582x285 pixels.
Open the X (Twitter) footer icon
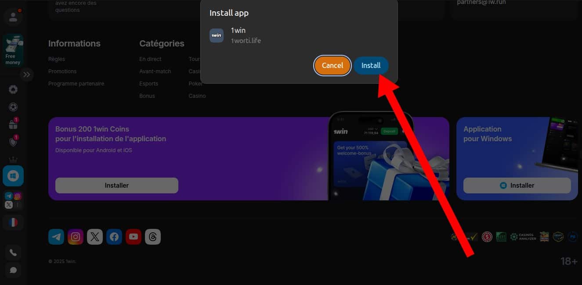(95, 237)
